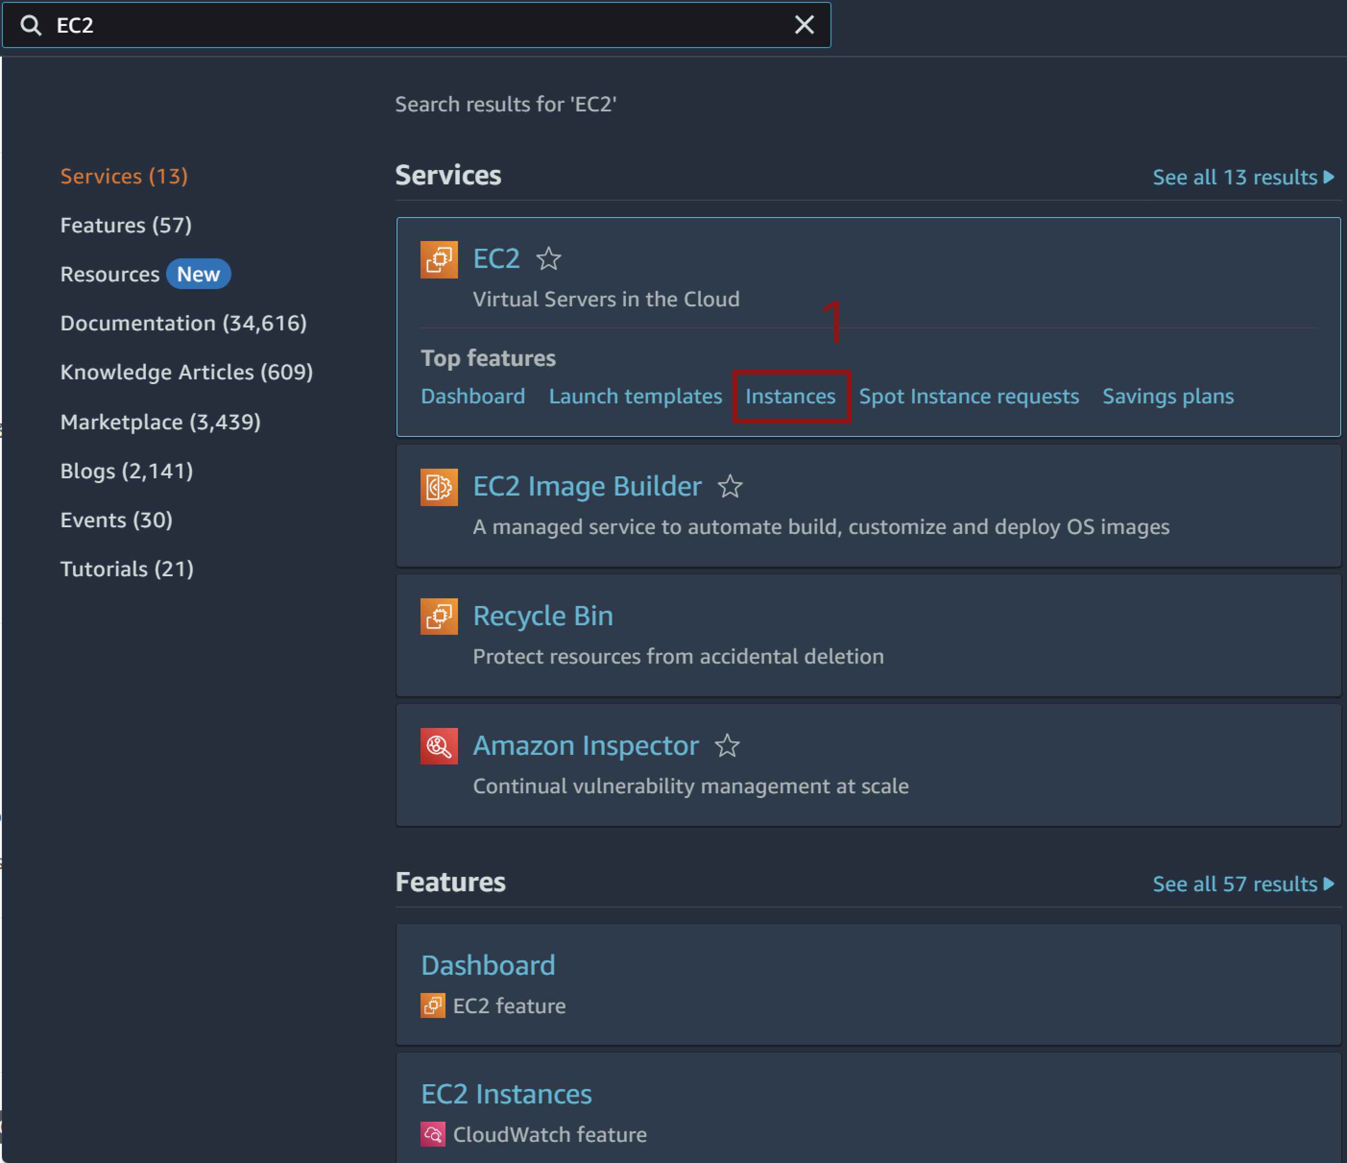Image resolution: width=1347 pixels, height=1163 pixels.
Task: Select the Services (13) filter
Action: tap(124, 176)
